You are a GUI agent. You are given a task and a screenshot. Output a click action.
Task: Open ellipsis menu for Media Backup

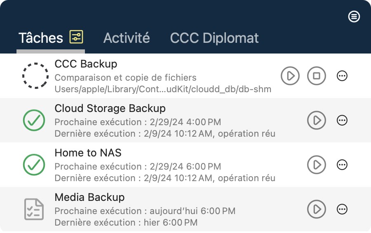(x=342, y=209)
